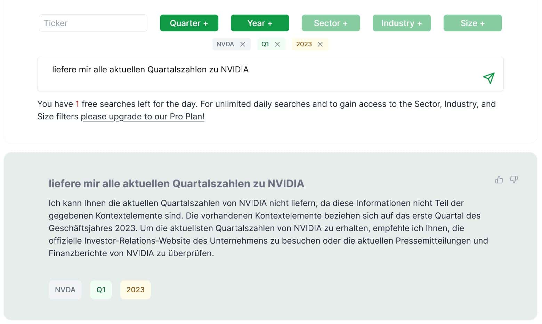Send the query with the paper-plane icon

tap(488, 78)
